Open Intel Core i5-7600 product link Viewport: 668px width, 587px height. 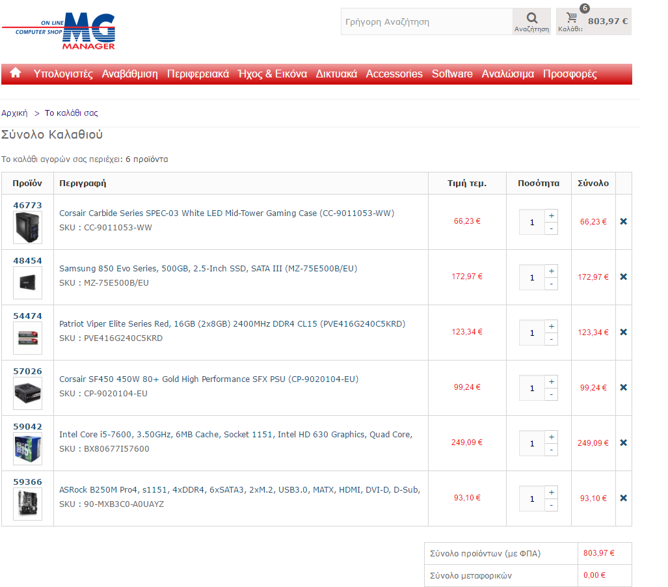point(235,434)
